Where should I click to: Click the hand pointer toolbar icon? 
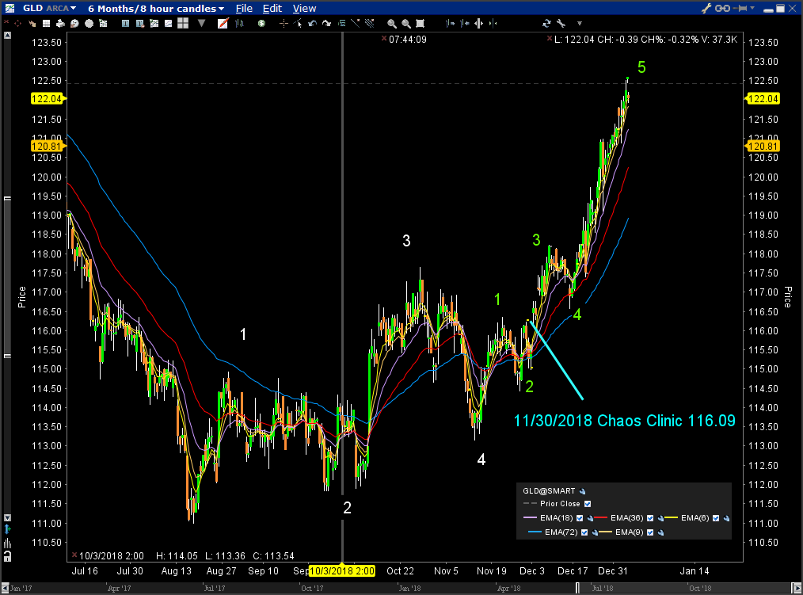32,24
